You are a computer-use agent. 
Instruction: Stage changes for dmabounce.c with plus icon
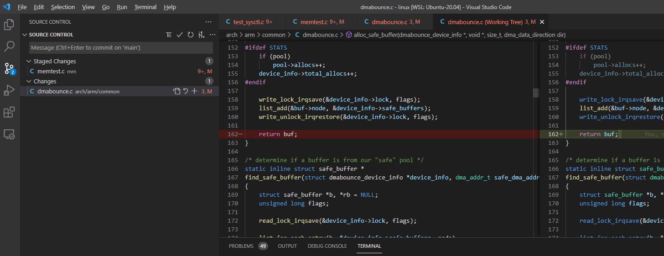(x=194, y=92)
